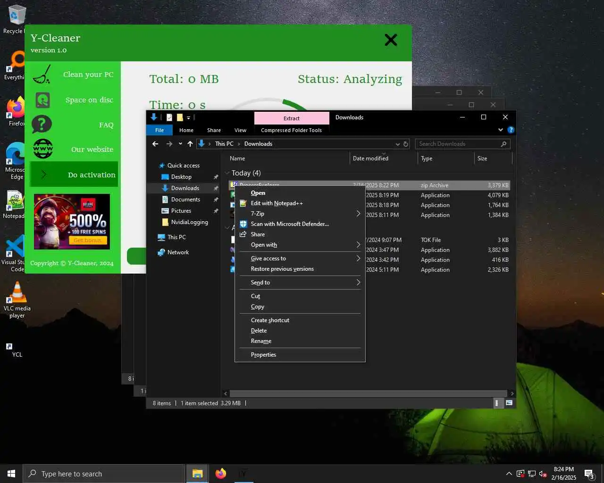Viewport: 604px width, 483px height.
Task: Open the 500% free spins ad banner
Action: point(72,221)
